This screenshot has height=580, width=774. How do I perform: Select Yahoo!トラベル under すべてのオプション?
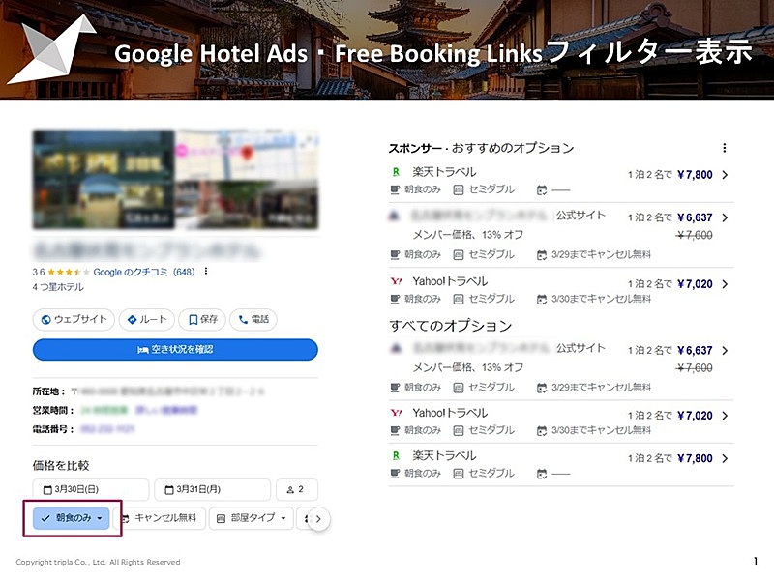[x=450, y=413]
